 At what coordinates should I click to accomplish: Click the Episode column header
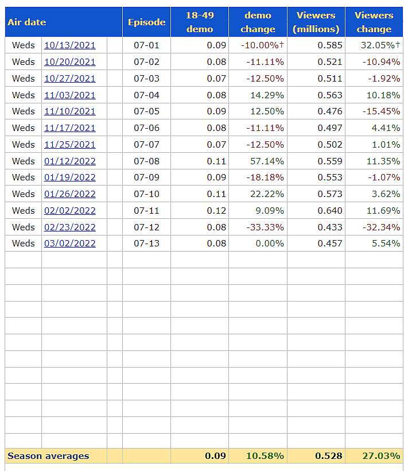pyautogui.click(x=146, y=22)
